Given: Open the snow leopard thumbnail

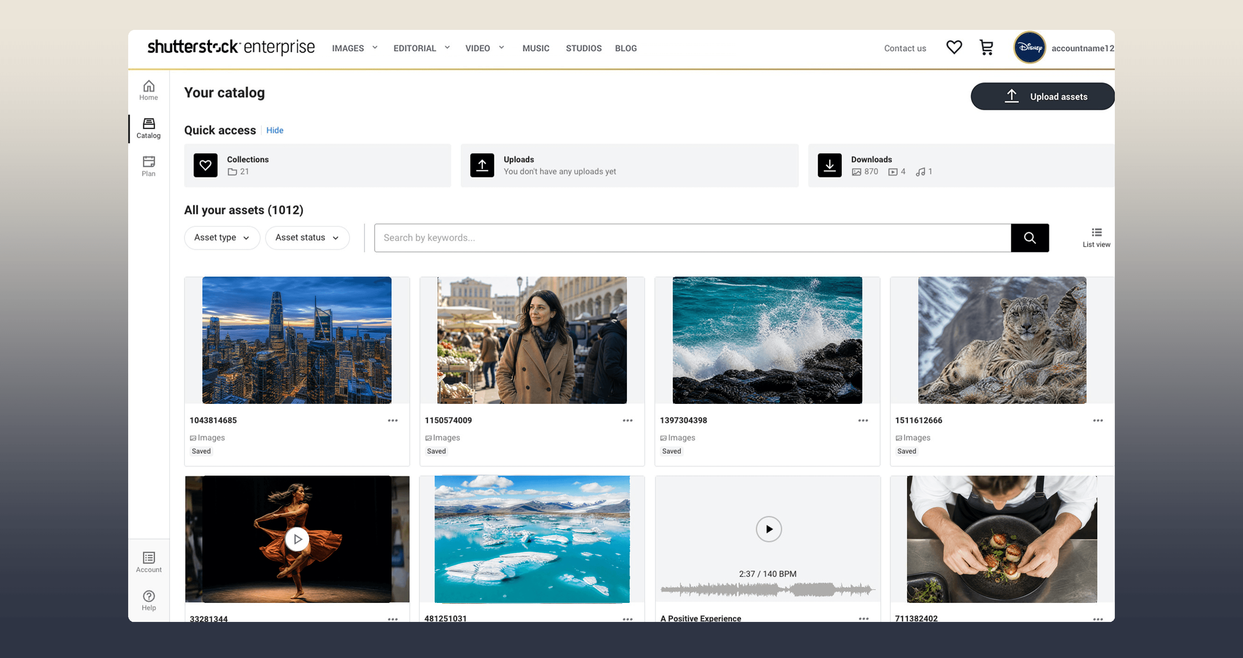Looking at the screenshot, I should pos(1002,340).
